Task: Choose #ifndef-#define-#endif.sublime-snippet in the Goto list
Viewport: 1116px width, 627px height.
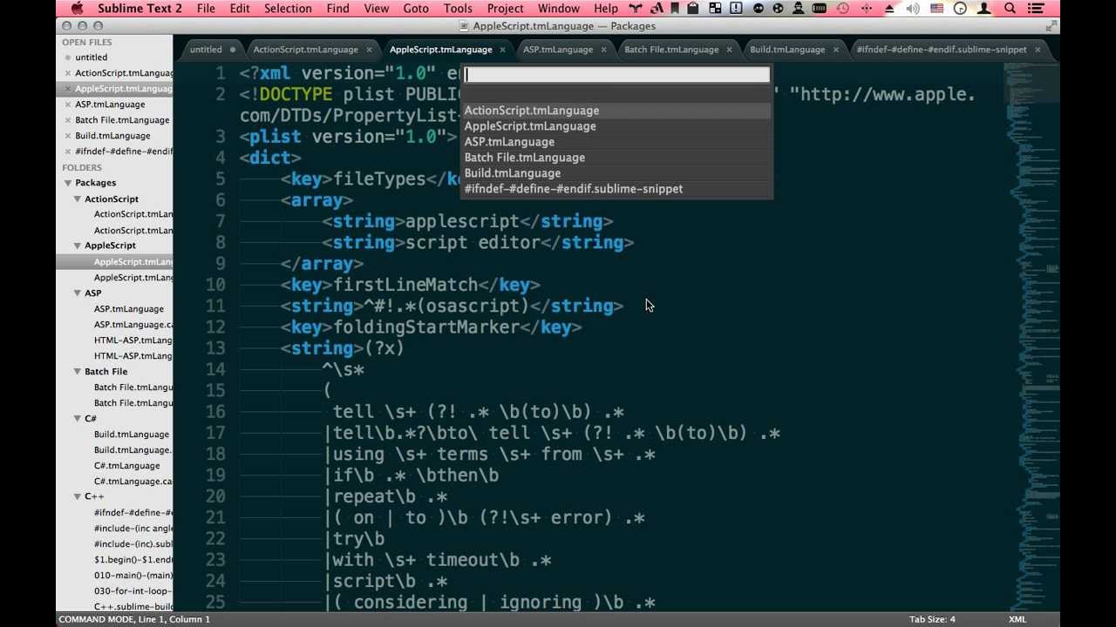Action: [616, 189]
